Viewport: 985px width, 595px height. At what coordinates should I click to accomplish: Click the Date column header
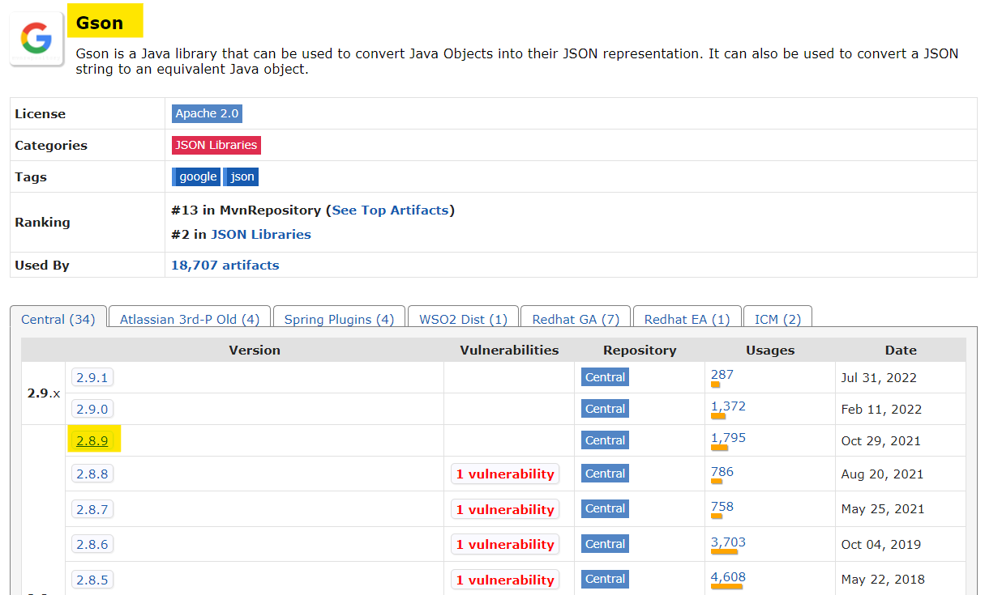coord(901,351)
